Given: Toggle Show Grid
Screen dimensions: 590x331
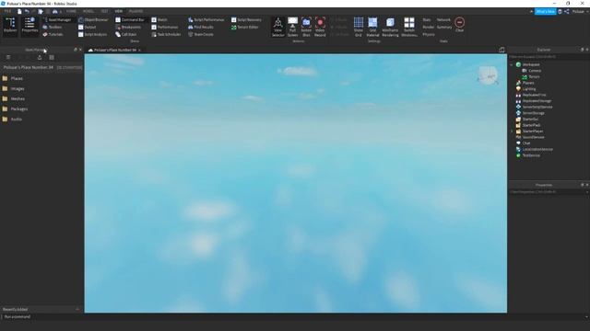Looking at the screenshot, I should (359, 27).
